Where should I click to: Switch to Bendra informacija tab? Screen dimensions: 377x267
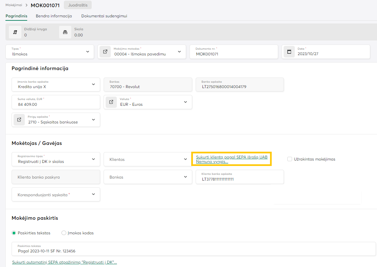tap(54, 16)
